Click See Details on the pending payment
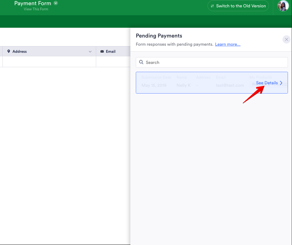 (x=267, y=83)
